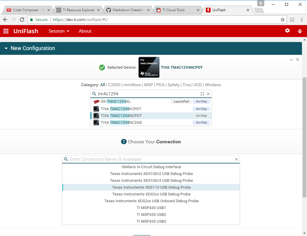Filter devices by PGA category
This screenshot has height=236, width=307.
[x=160, y=85]
